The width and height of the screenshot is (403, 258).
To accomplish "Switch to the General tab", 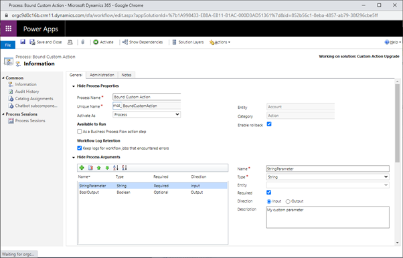I will coord(76,75).
